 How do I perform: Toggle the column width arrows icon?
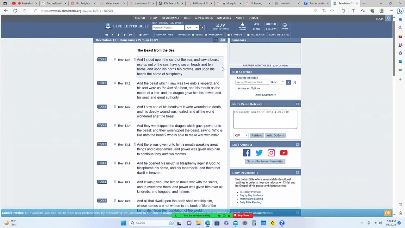(x=215, y=40)
